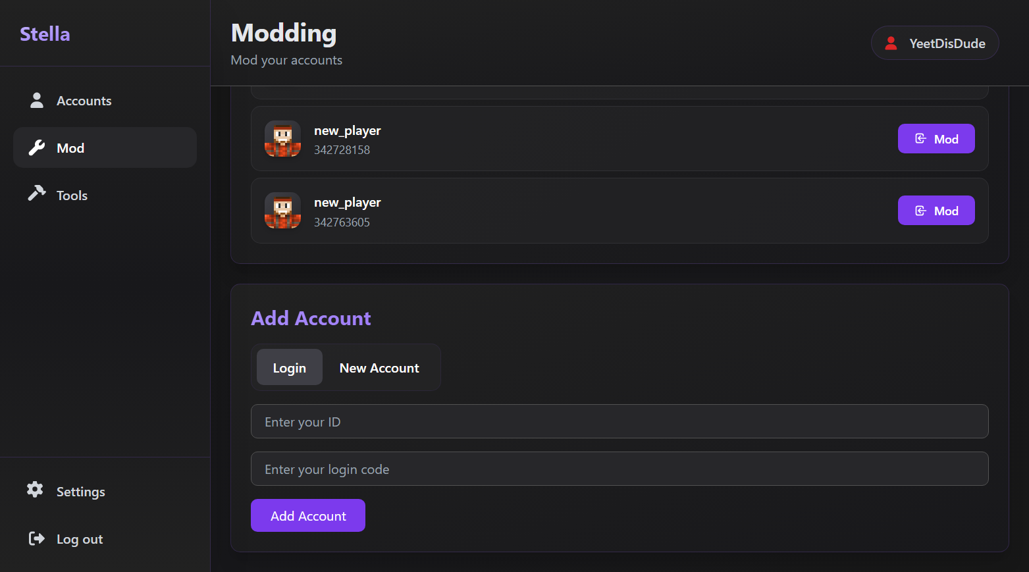Click the Settings gear icon
The width and height of the screenshot is (1029, 572).
35,490
